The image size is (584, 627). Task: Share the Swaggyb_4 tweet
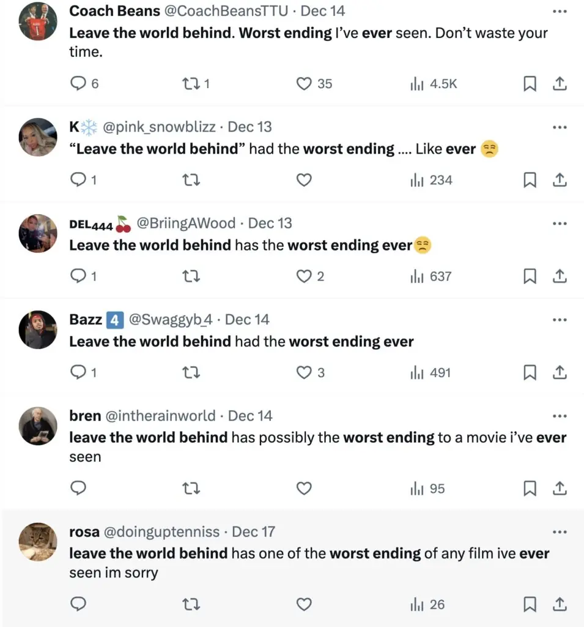559,372
